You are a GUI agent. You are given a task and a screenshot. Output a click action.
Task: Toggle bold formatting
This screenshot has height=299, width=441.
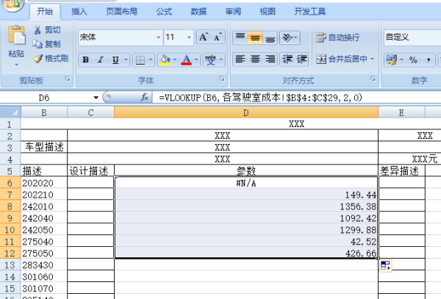86,60
